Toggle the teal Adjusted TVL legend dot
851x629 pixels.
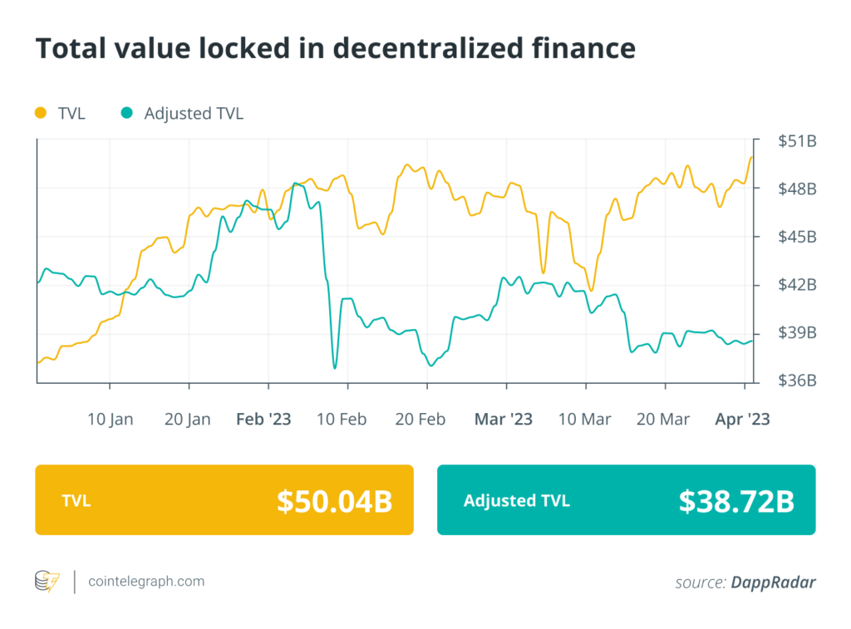[126, 113]
